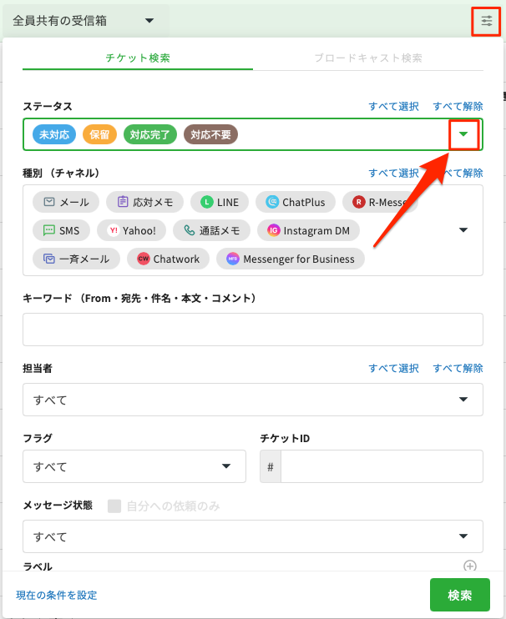Open the 担当者 dropdown
Viewport: 506px width, 619px height.
point(252,400)
